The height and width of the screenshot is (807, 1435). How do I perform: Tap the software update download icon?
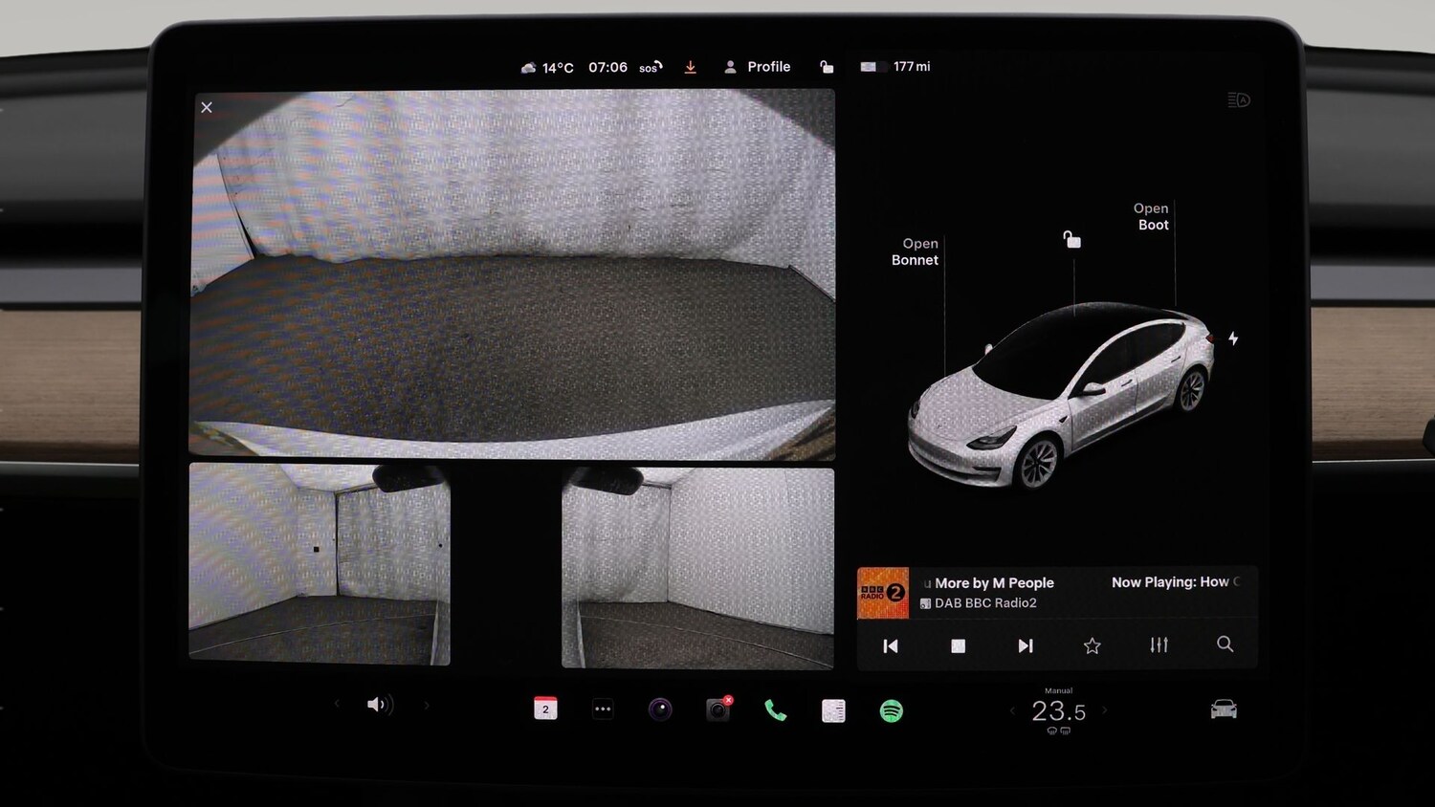point(691,66)
